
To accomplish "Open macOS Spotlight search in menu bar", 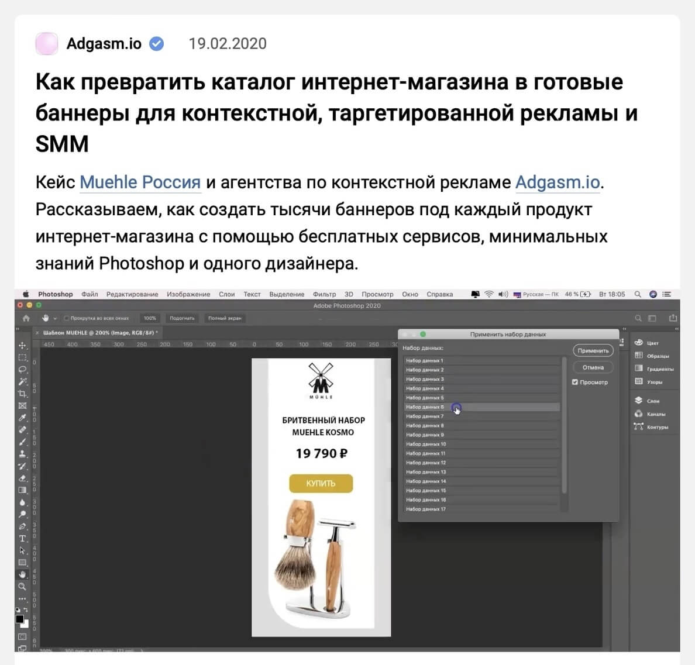I will click(638, 294).
